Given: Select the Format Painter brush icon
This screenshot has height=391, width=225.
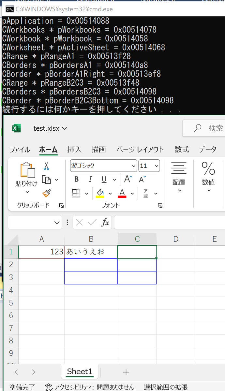Looking at the screenshot, I should pos(47,193).
